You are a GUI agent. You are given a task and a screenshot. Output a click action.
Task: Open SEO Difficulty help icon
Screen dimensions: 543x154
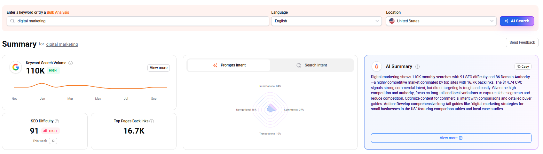tap(57, 121)
